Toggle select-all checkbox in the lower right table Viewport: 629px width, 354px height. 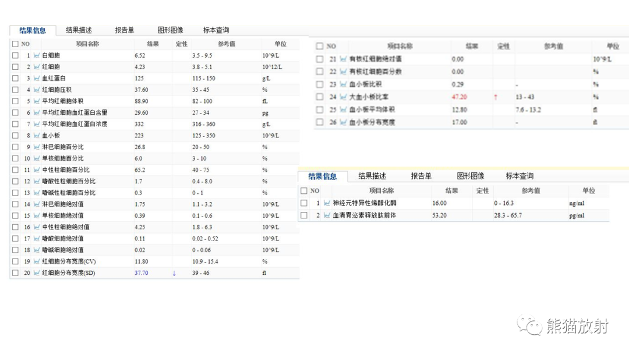pos(304,191)
